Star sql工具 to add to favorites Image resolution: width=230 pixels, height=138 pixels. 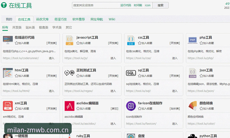[139, 76]
